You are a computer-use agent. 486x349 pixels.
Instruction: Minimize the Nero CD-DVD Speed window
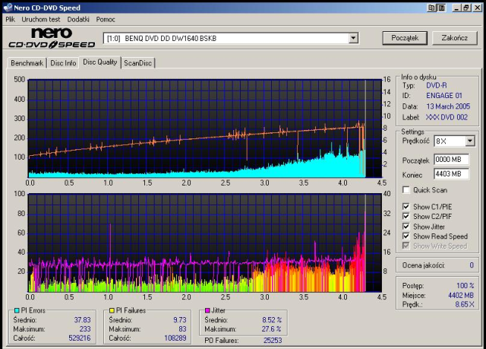[456, 8]
